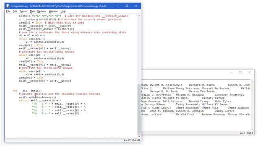Open the Options menu
This screenshot has width=260, height=146.
point(41,11)
